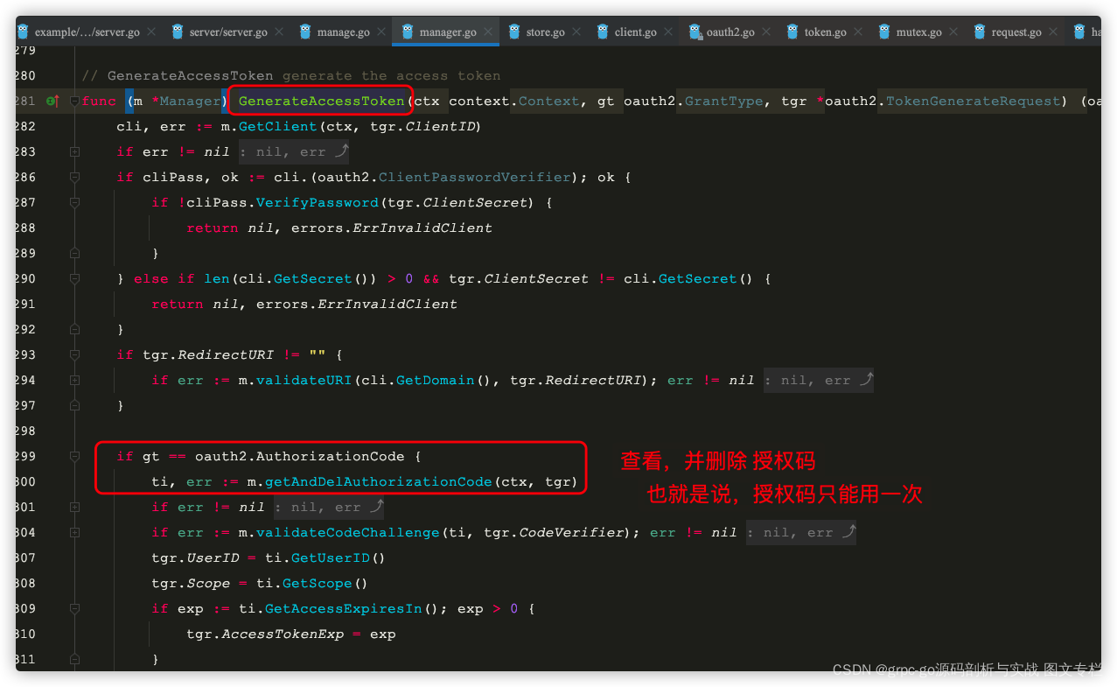
Task: Expand the ': nil, err' folded text on line 301
Action: (329, 508)
